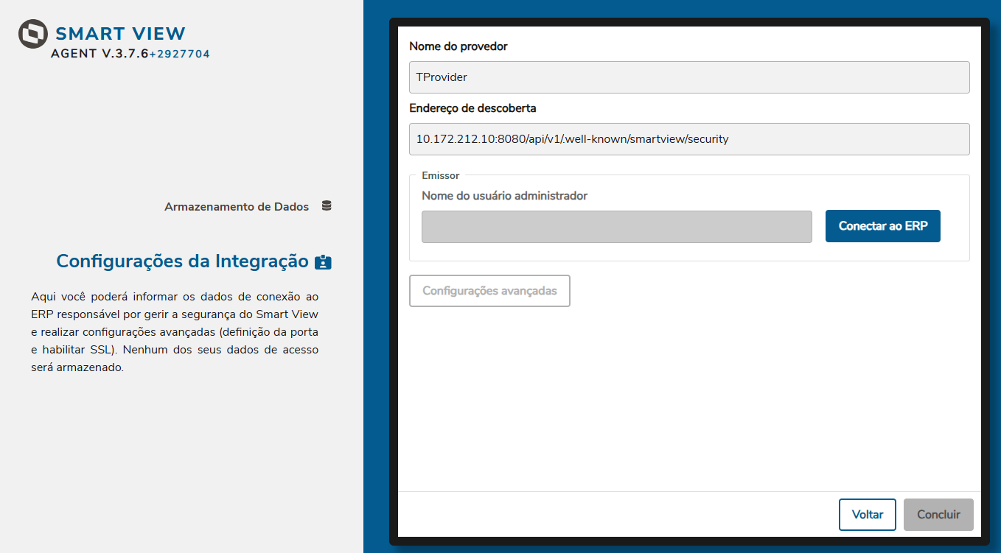Click the Concluir button
Viewport: 1001px width, 553px height.
pos(938,515)
